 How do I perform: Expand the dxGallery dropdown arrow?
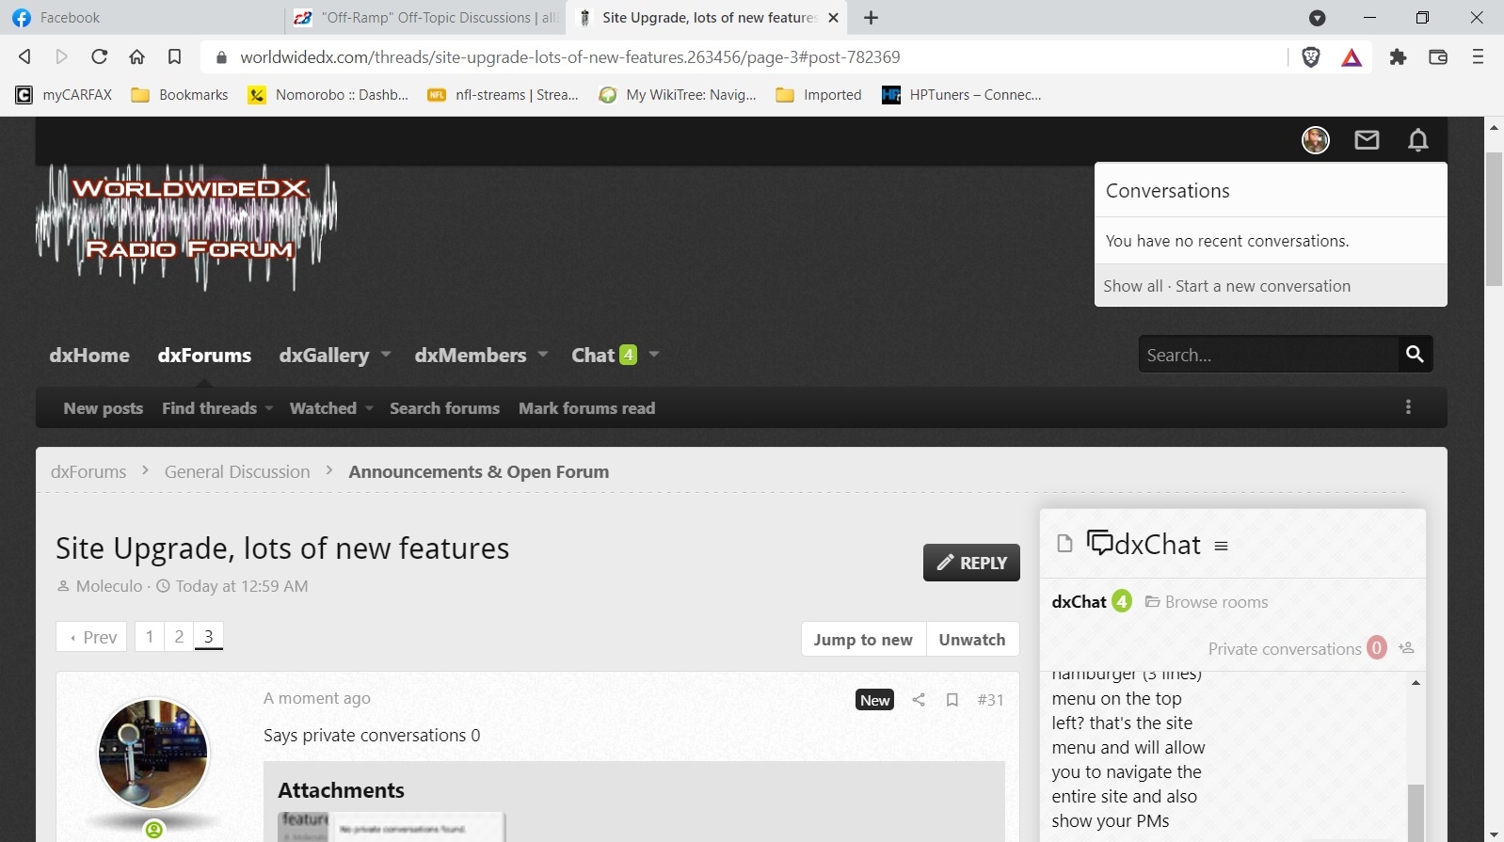pos(386,355)
